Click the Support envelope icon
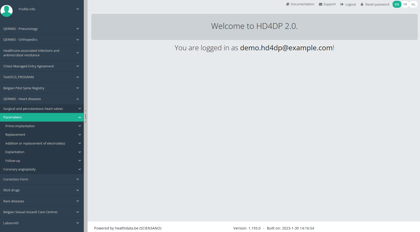 click(x=320, y=4)
